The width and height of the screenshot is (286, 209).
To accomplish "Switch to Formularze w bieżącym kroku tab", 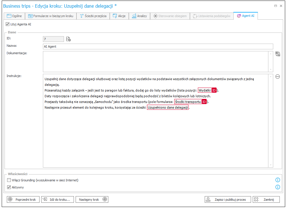I will pyautogui.click(x=51, y=16).
